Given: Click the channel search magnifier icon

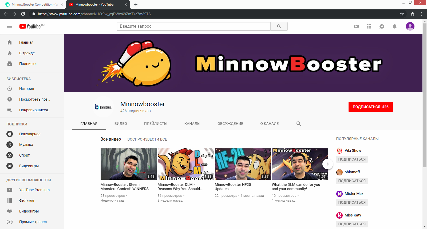Looking at the screenshot, I should point(299,124).
